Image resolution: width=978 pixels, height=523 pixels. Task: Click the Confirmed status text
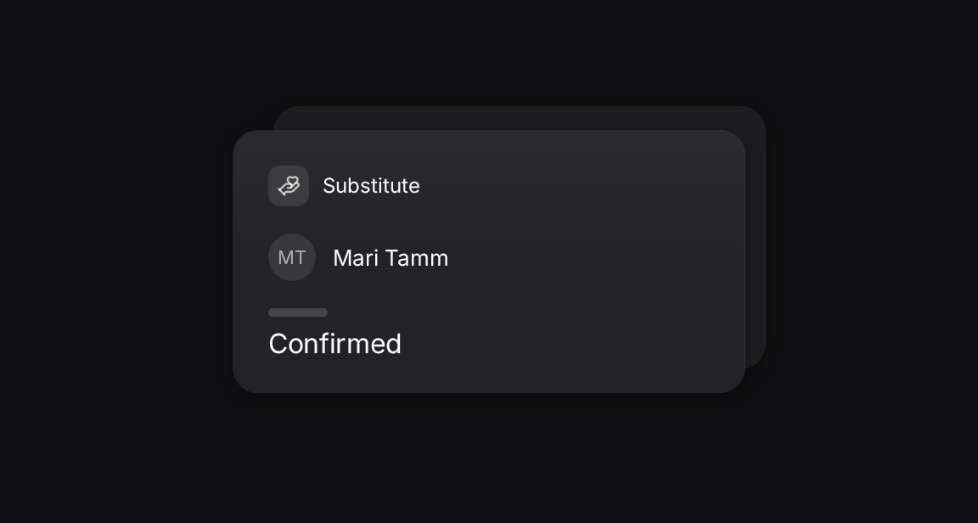point(335,344)
